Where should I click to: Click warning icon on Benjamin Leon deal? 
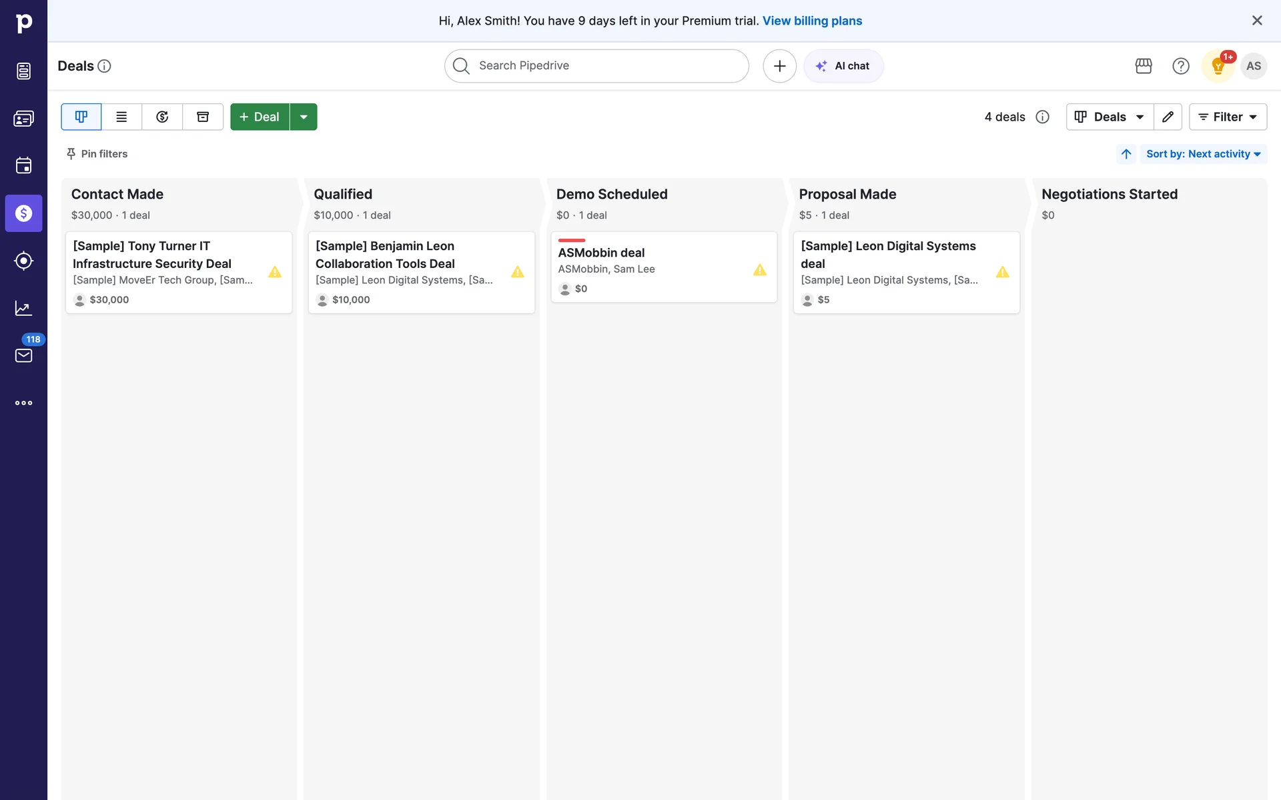click(x=518, y=272)
